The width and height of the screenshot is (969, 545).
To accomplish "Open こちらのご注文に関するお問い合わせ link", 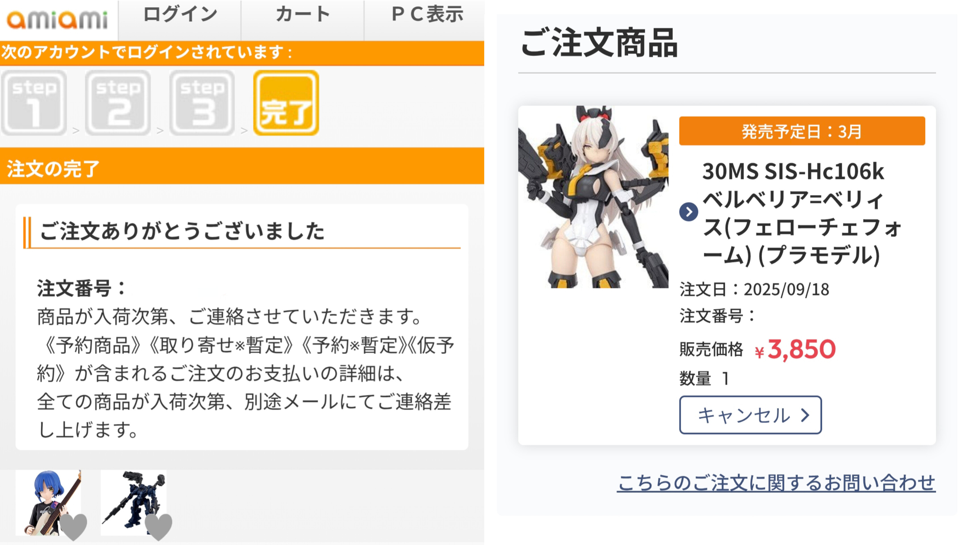I will pos(776,483).
